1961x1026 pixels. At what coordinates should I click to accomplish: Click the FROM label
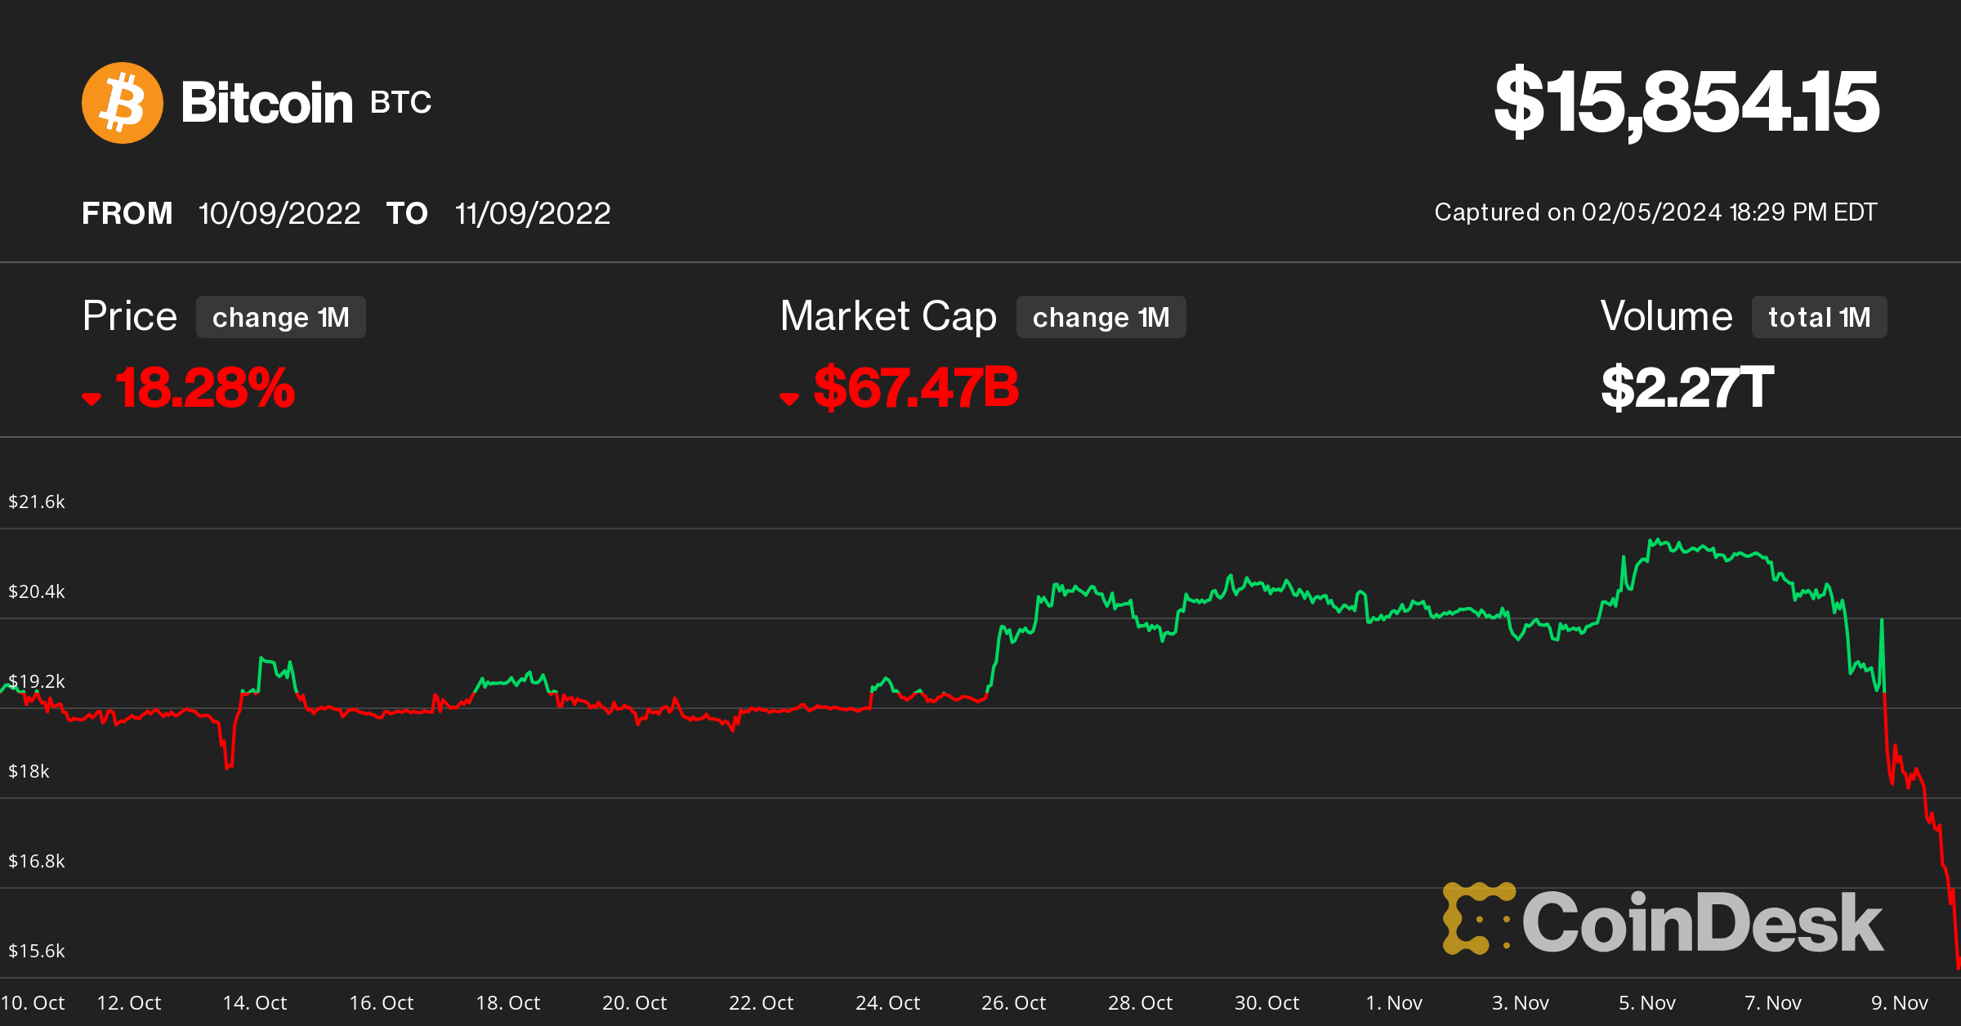pos(127,213)
